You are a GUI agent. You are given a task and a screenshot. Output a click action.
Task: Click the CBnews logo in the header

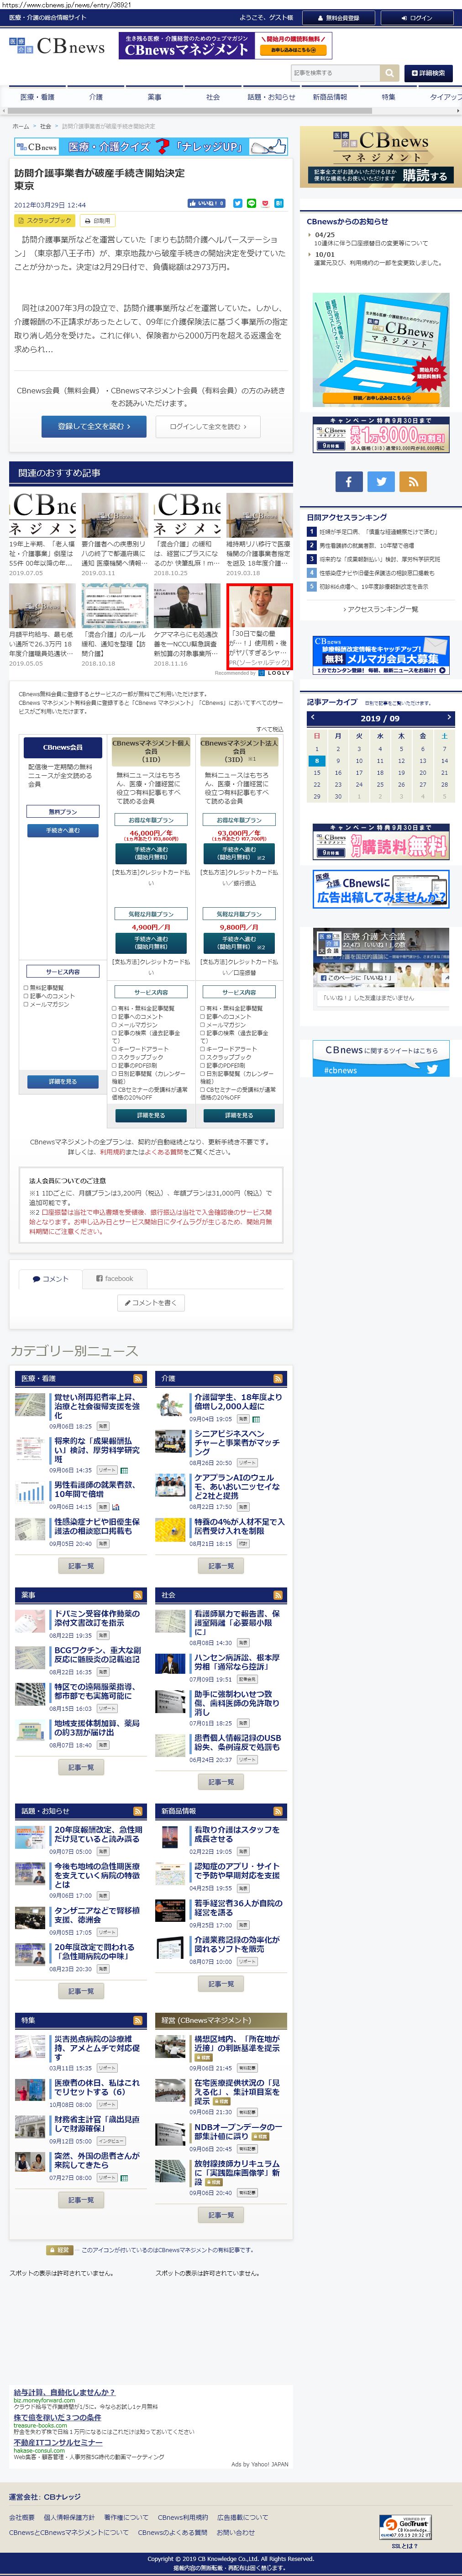56,46
